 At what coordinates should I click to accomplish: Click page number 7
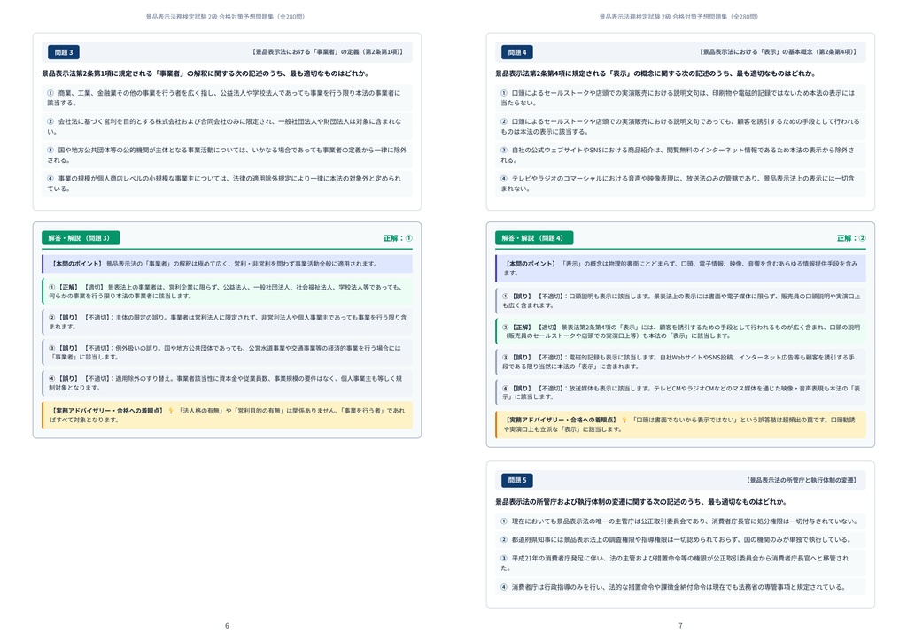pyautogui.click(x=680, y=626)
